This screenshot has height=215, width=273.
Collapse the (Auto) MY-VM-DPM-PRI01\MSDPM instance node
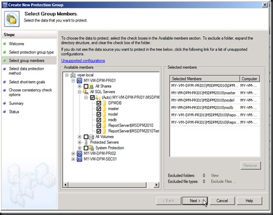[86, 97]
